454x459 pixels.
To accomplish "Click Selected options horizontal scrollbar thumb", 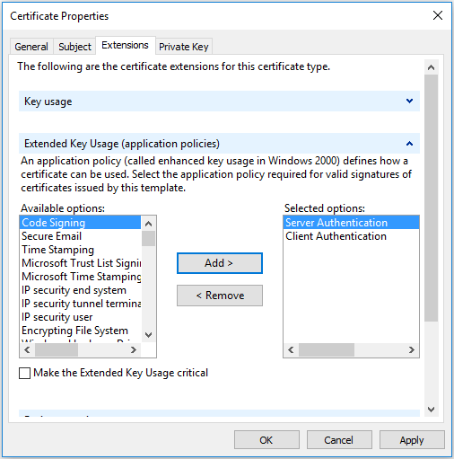I will click(x=327, y=349).
